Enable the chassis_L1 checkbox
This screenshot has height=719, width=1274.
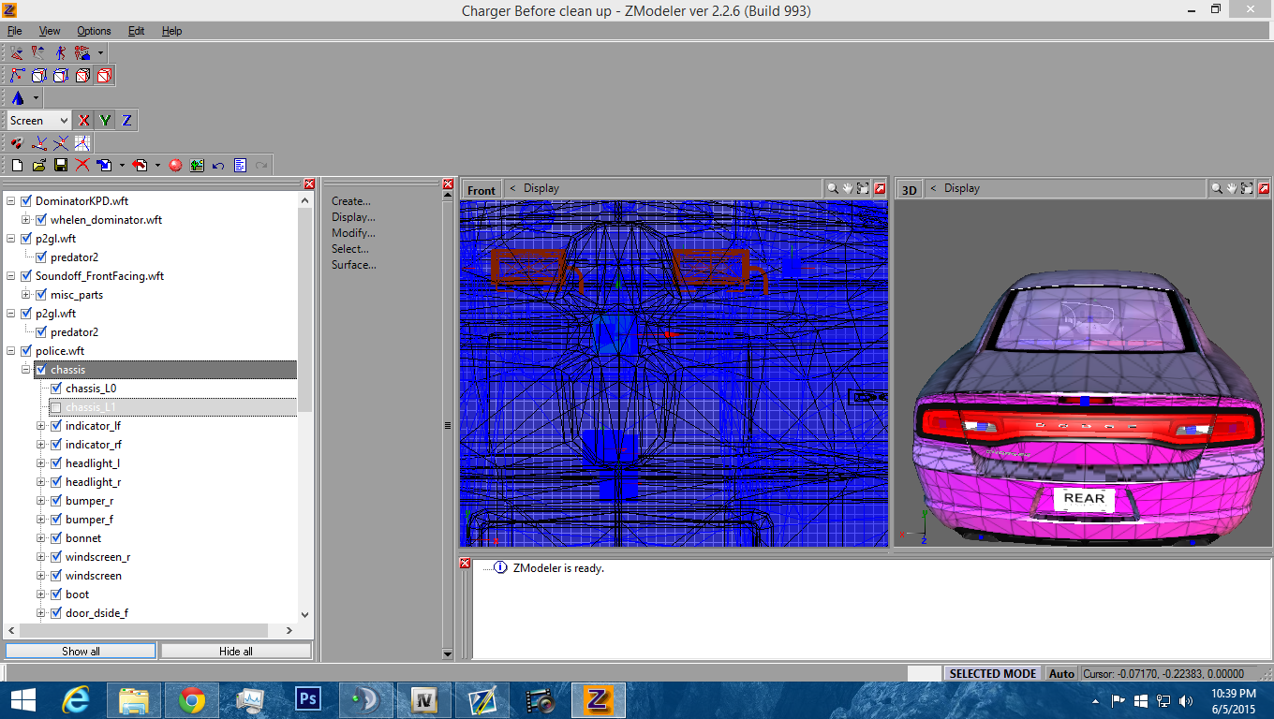(x=56, y=407)
